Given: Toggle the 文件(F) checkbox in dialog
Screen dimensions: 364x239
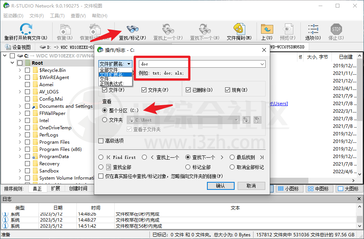Looking at the screenshot, I should [105, 90].
